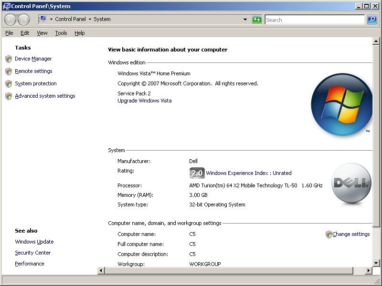Screen dimensions: 382x286
Task: Click the vertical scrollbar thumb
Action: point(376,136)
